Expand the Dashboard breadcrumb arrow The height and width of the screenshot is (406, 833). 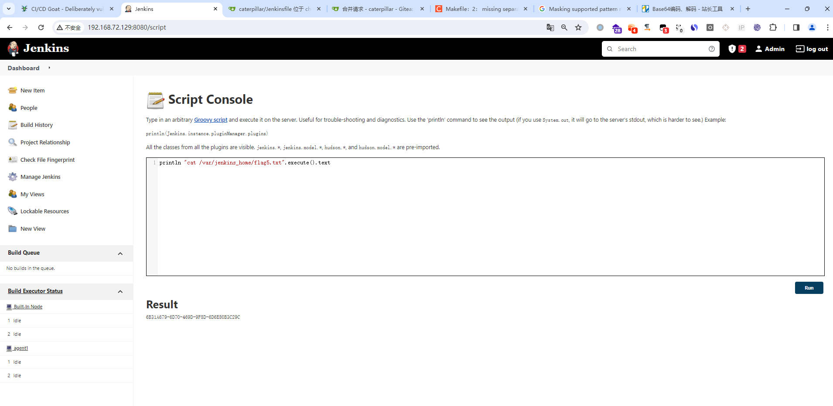tap(49, 68)
